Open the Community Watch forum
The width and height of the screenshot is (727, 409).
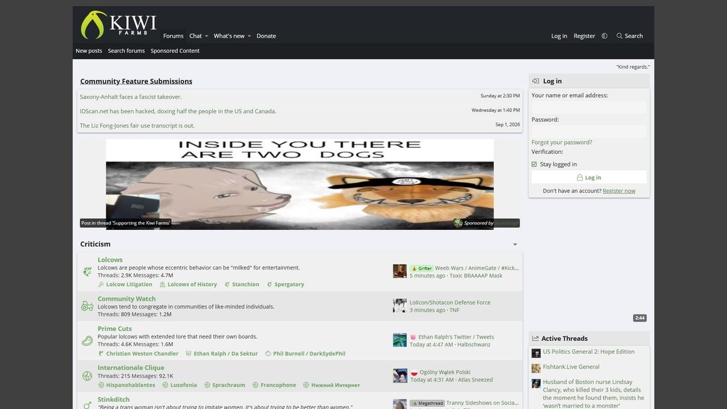coord(127,299)
